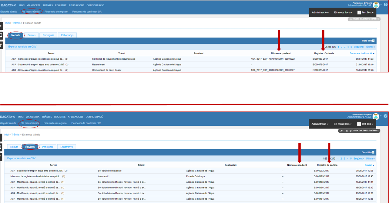
Task: Click the sort arrow beside the Enviat column
Action: point(374,165)
